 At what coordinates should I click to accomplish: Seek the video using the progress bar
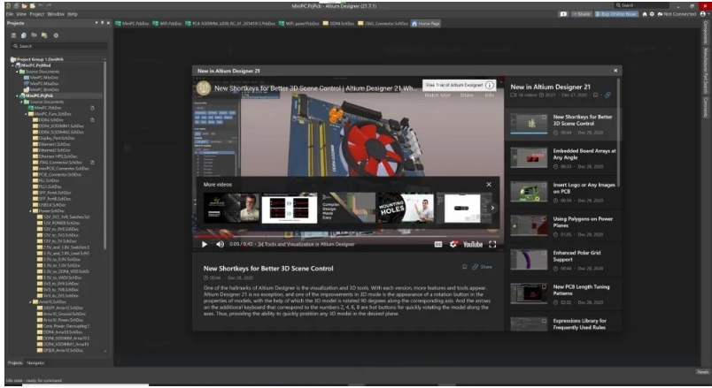[x=347, y=237]
